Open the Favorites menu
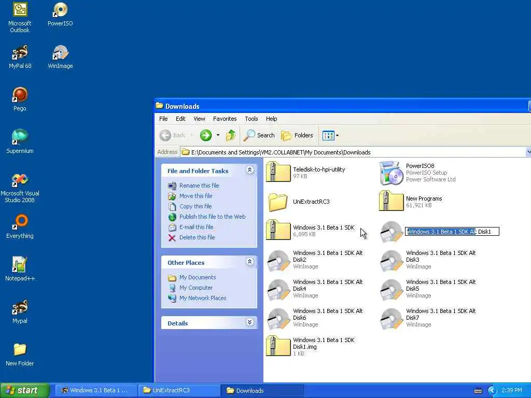Viewport: 531px width, 398px height. tap(225, 119)
